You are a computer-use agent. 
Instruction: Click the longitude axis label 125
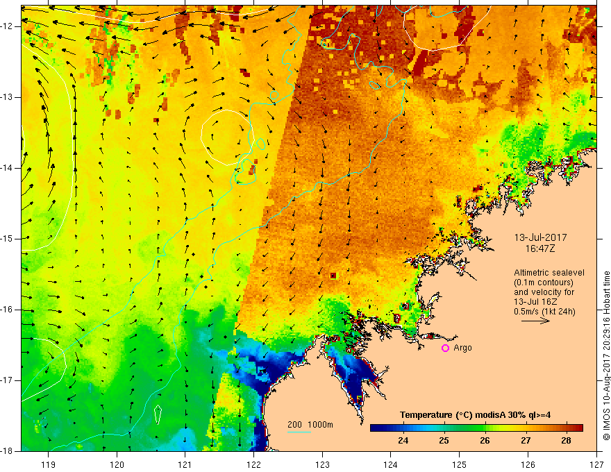coord(460,464)
